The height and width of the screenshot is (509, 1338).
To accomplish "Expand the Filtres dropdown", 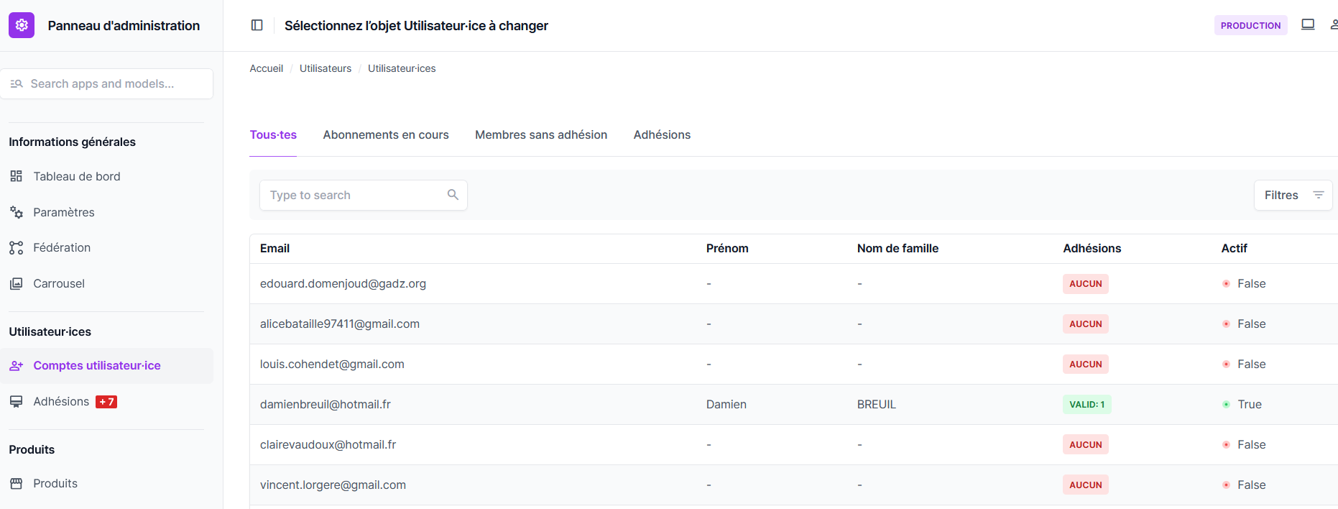I will [x=1293, y=195].
